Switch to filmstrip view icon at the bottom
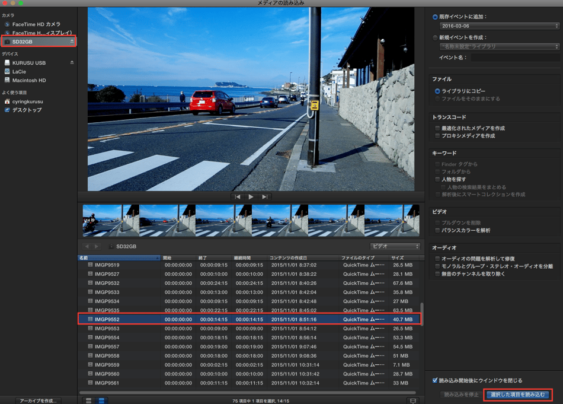Viewport: 563px width, 404px height. tap(89, 401)
